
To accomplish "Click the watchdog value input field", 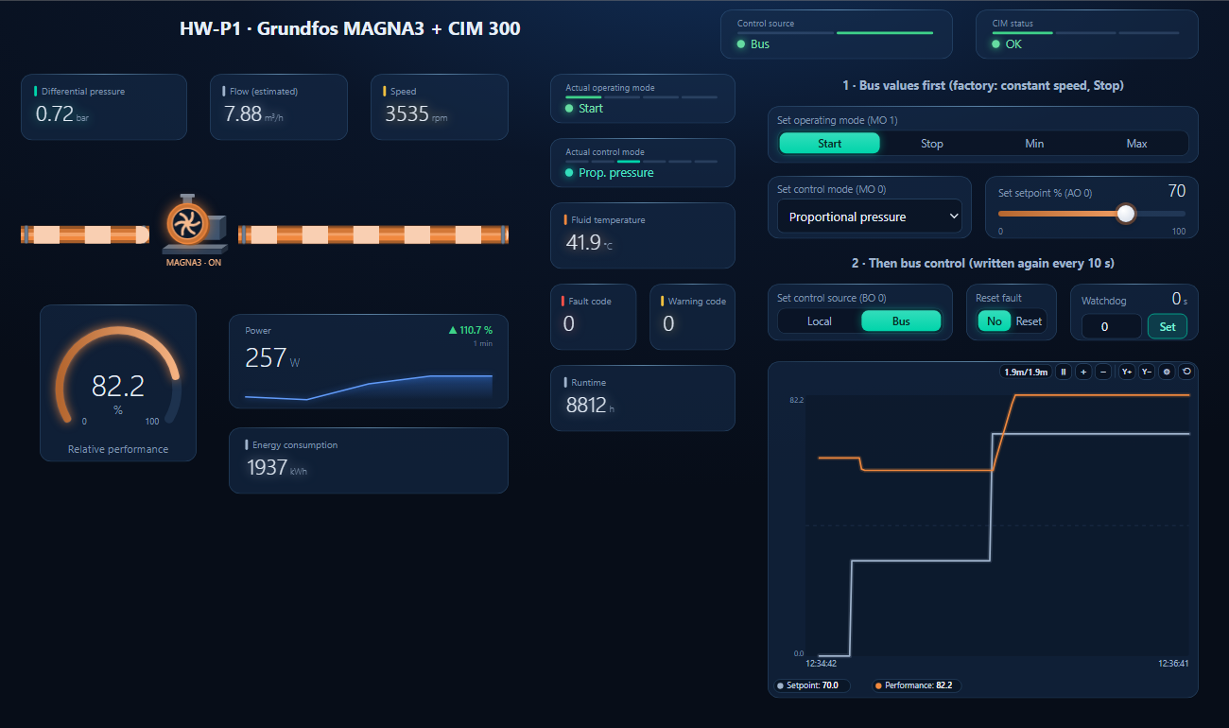I will click(x=1112, y=326).
